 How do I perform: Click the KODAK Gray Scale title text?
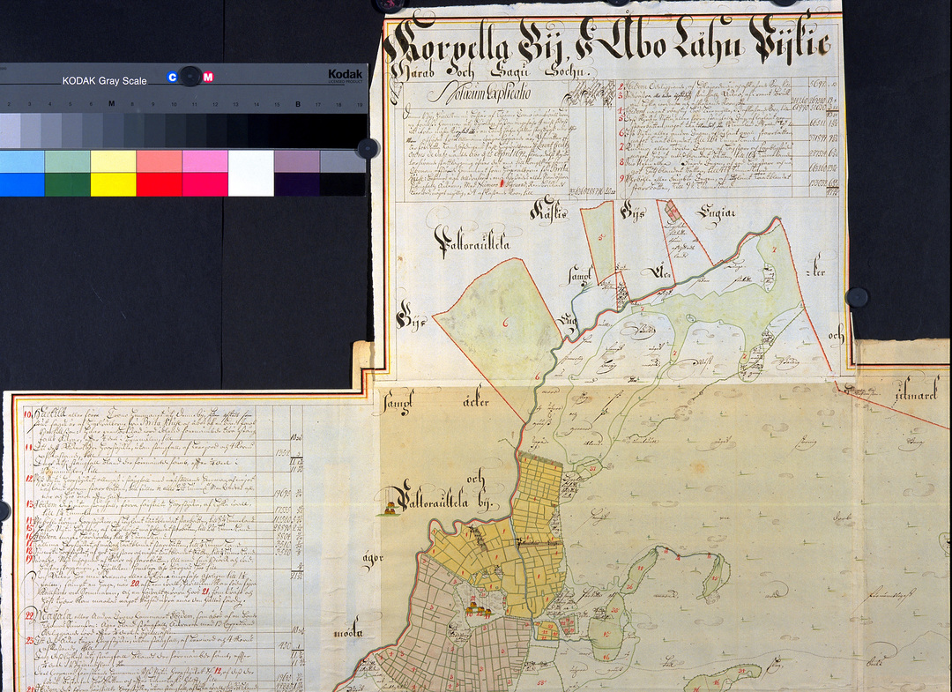[x=104, y=80]
